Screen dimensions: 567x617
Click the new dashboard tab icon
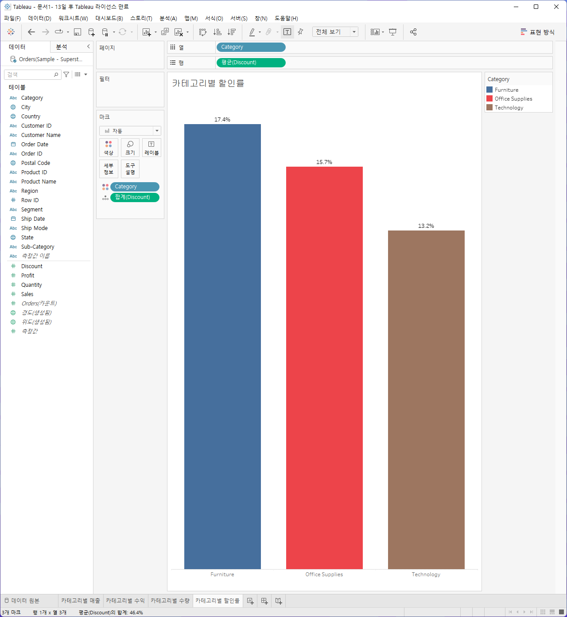[x=264, y=601]
